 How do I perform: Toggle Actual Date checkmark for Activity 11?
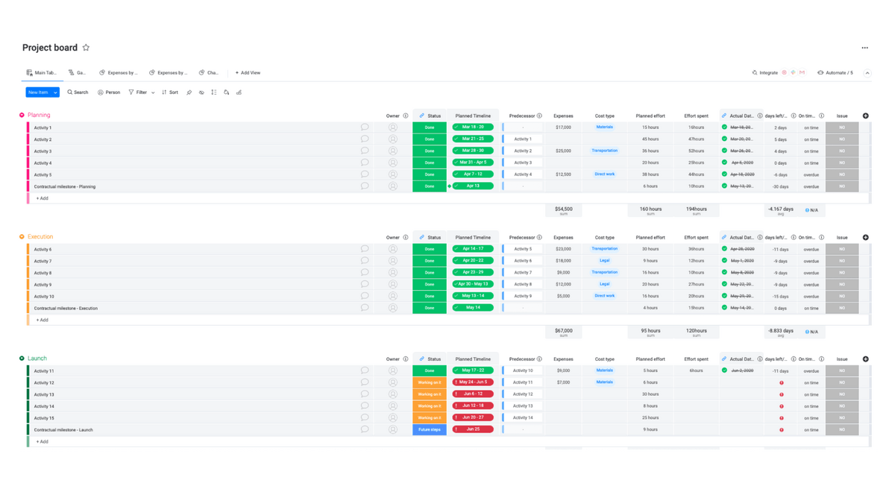(724, 370)
